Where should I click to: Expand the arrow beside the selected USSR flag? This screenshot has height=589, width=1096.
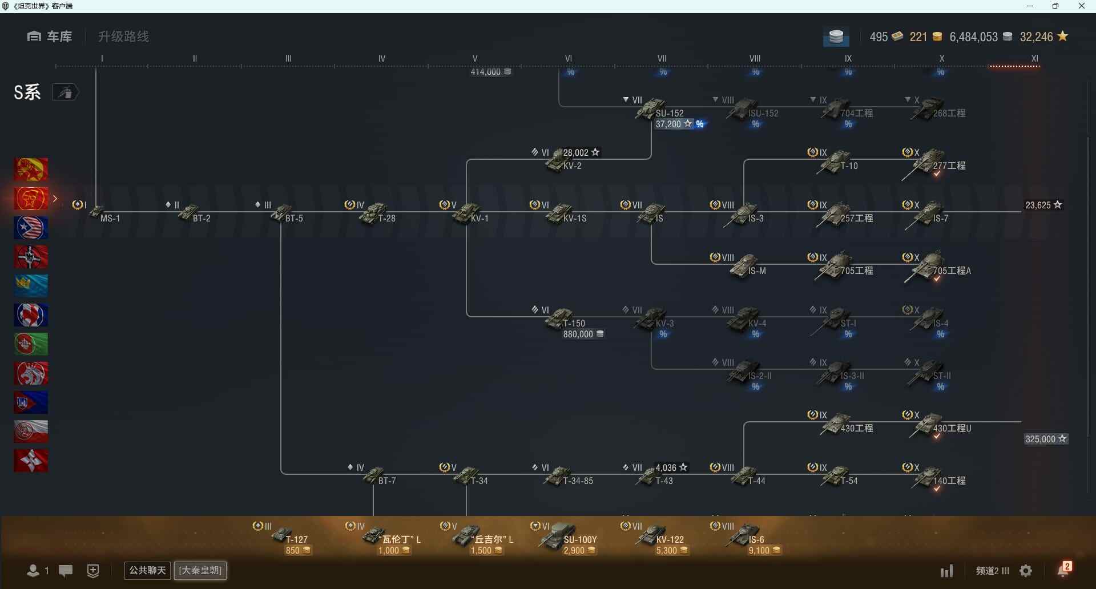[55, 199]
